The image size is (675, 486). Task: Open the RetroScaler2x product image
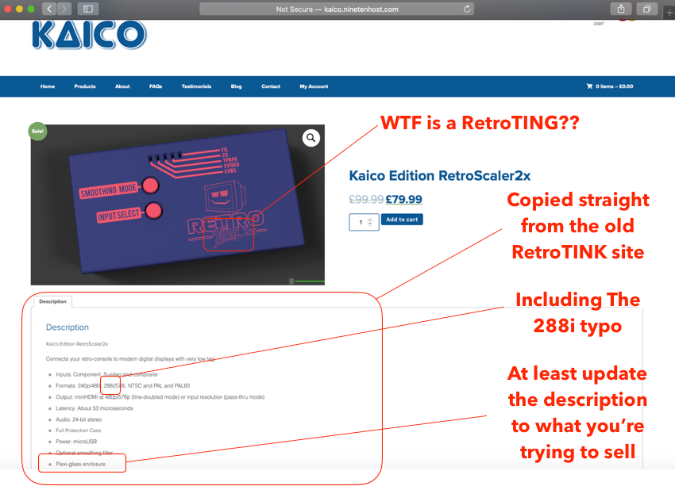(177, 205)
